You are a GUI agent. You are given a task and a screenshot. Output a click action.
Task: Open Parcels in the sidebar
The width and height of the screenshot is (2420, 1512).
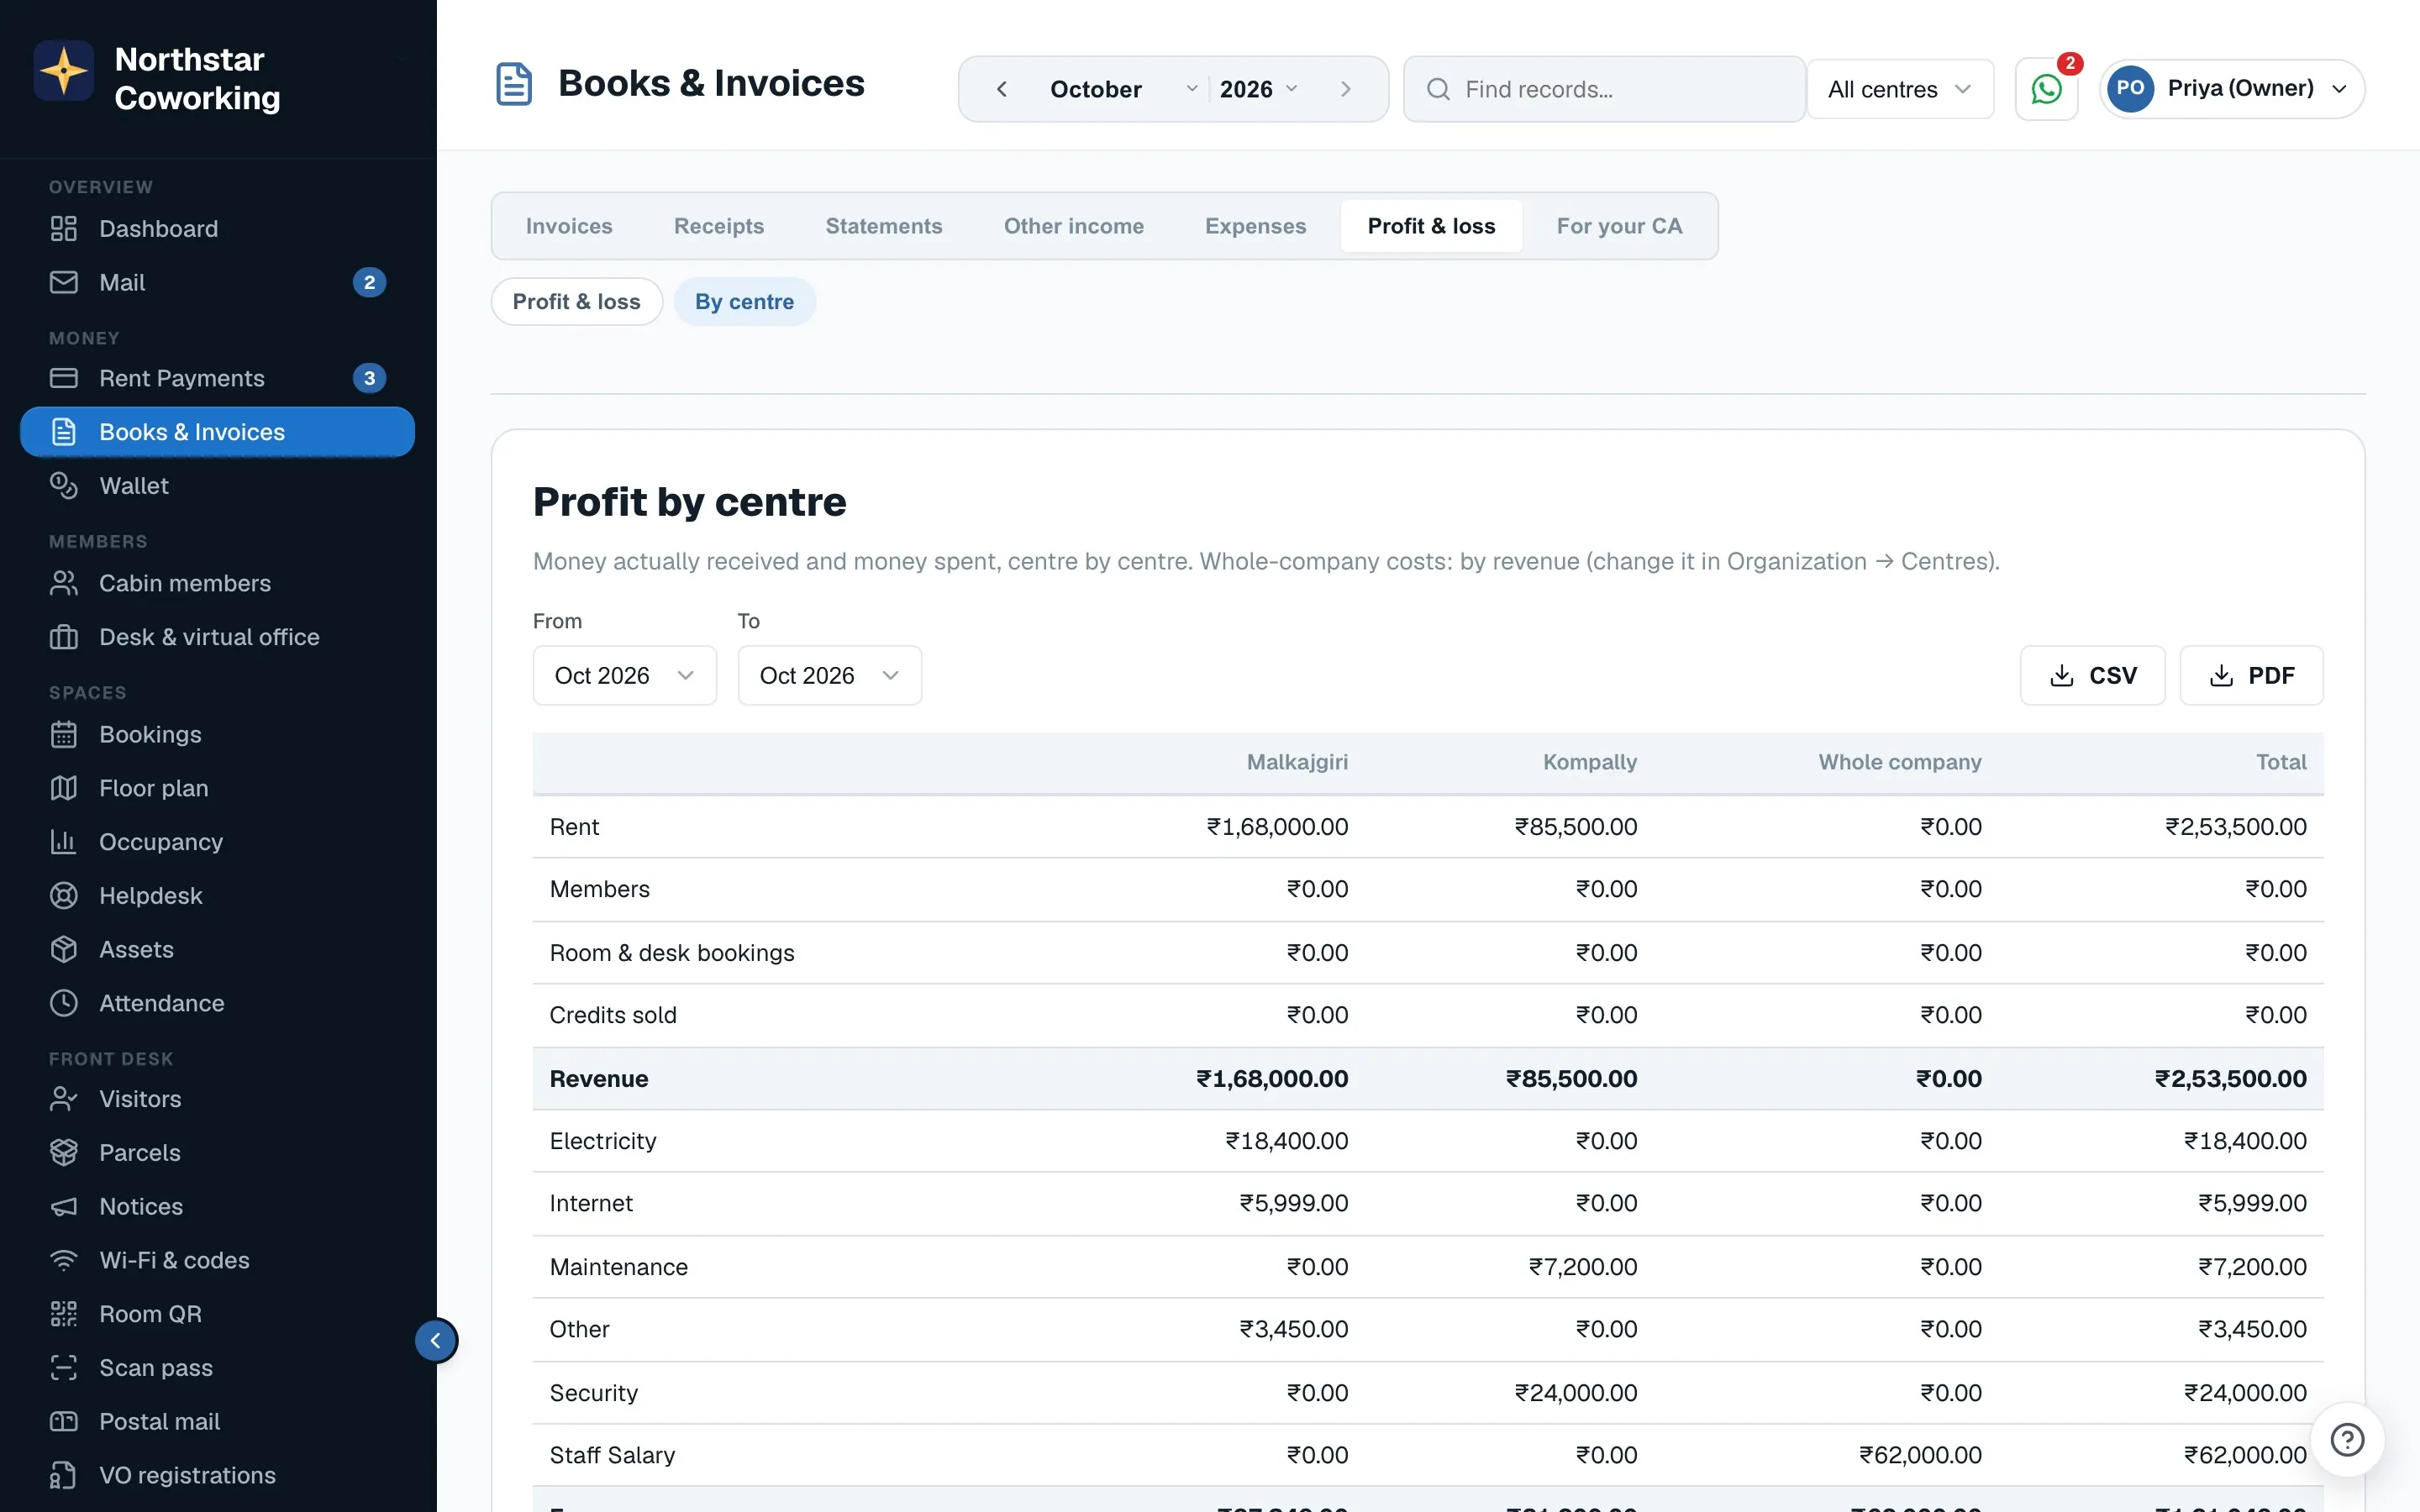217,1153
